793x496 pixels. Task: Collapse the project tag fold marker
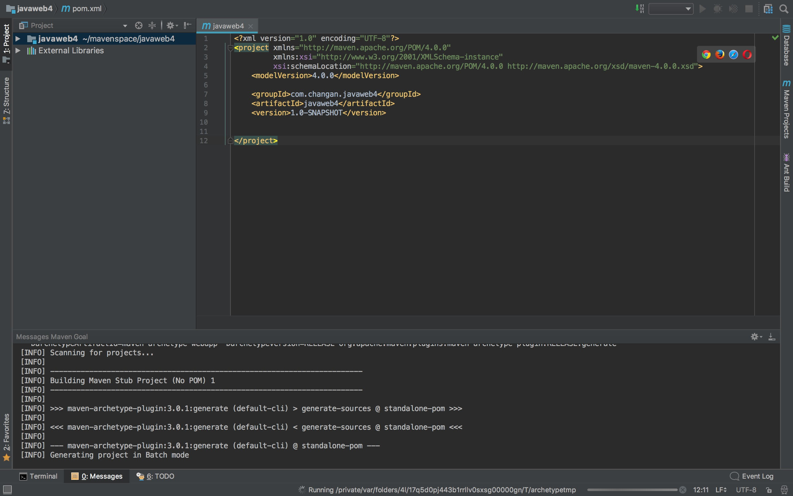point(230,48)
